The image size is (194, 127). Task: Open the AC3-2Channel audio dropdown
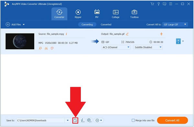[x=116, y=47]
